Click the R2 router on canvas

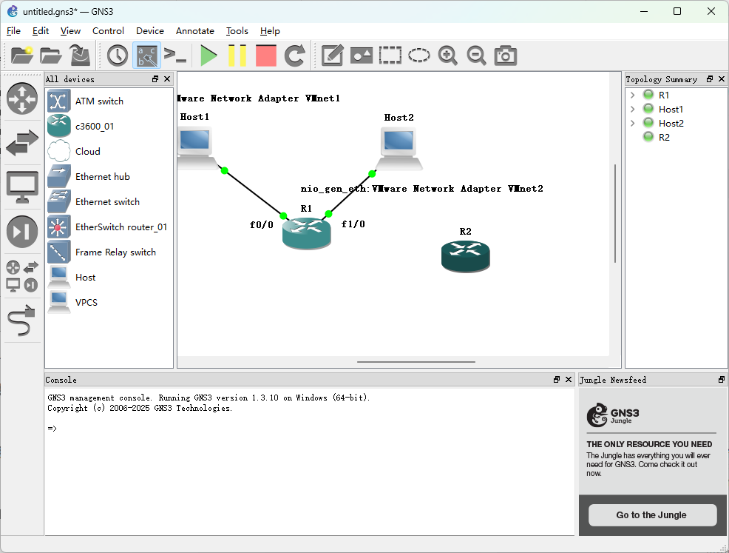(x=465, y=256)
